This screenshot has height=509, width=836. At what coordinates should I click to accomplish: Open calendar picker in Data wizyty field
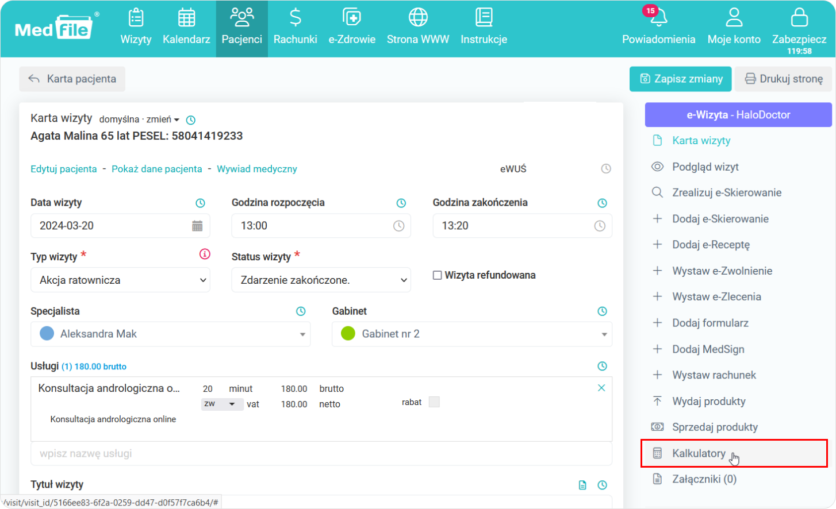tap(197, 226)
